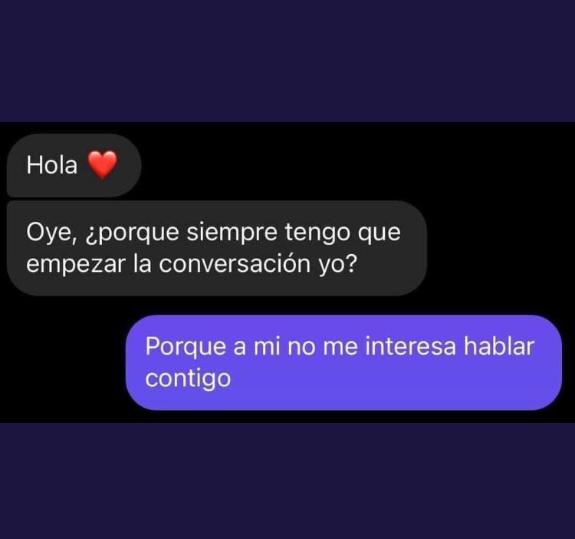Click the word 'siempre' in gray message

[232, 233]
